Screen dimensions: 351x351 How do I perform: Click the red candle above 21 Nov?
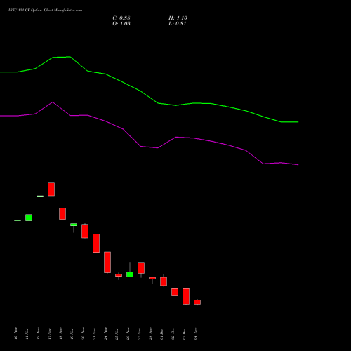(96, 243)
